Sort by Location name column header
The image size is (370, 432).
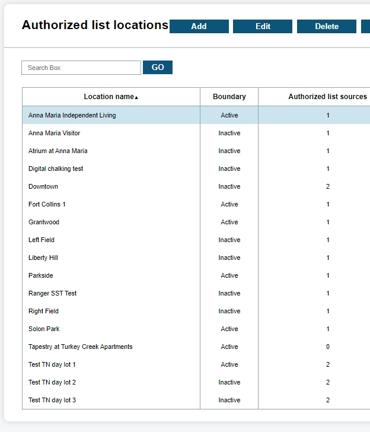click(x=109, y=97)
